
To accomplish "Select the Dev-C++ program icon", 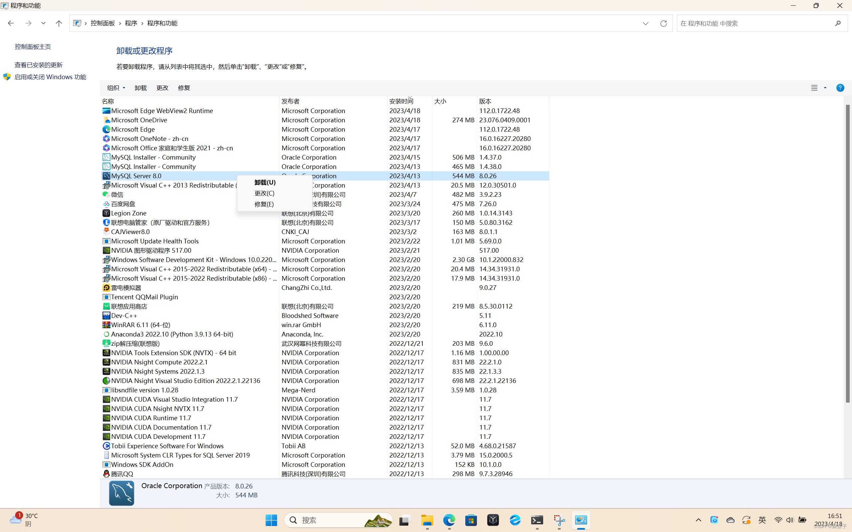I will coord(106,316).
